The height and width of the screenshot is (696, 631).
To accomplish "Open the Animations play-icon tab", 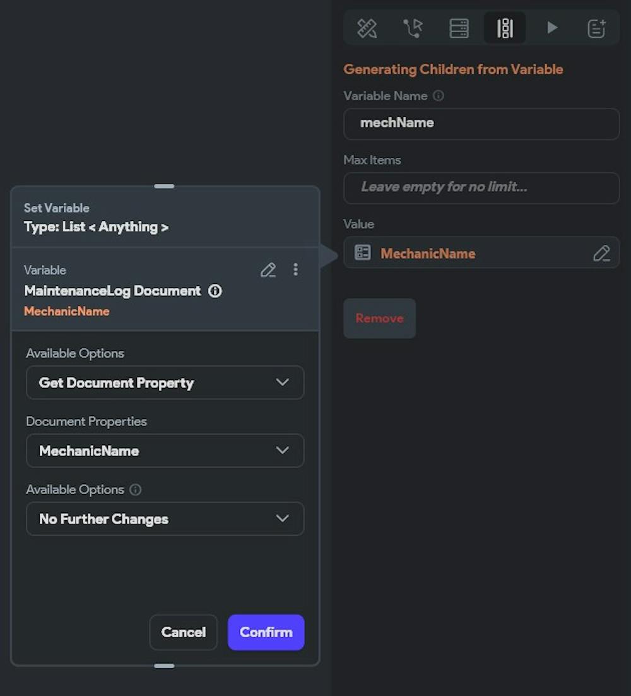I will pos(551,28).
